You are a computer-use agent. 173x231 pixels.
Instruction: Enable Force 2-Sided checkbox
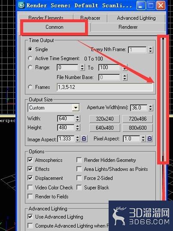pyautogui.click(x=79, y=178)
